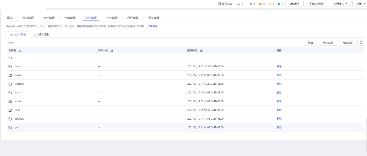Click the yellow minor alarm icon
367x156 pixels.
point(270,4)
